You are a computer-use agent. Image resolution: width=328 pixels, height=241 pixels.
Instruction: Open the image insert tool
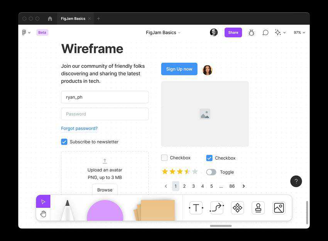[x=279, y=208]
